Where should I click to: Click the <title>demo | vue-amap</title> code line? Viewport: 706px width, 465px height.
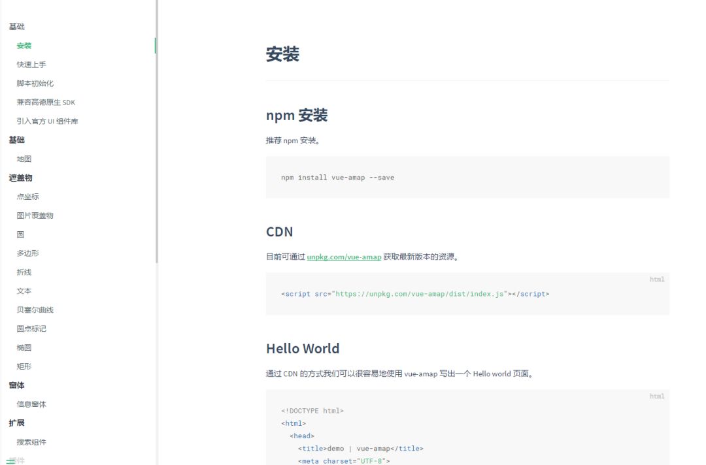click(361, 449)
